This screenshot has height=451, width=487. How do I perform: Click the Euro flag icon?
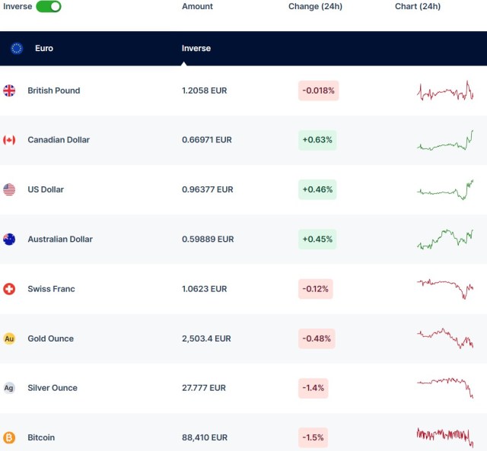pos(17,48)
